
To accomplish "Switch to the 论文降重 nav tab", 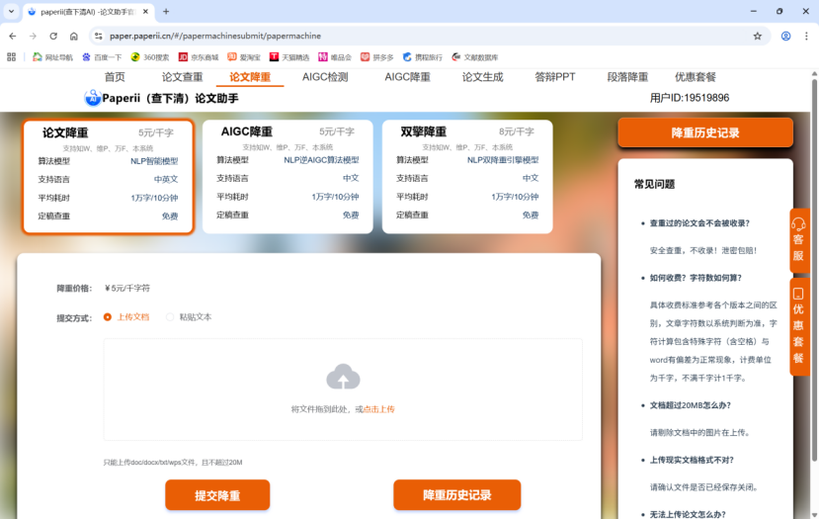I will (x=250, y=77).
